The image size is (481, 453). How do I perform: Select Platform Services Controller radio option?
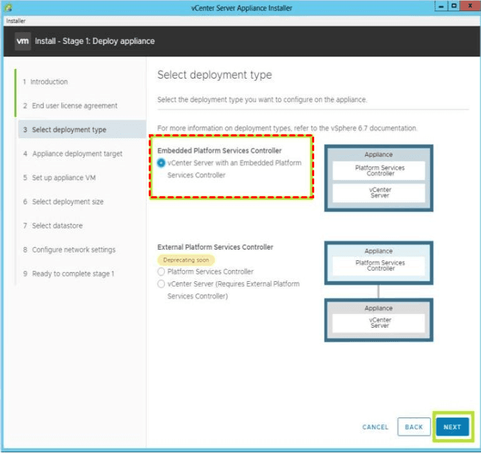tap(161, 271)
